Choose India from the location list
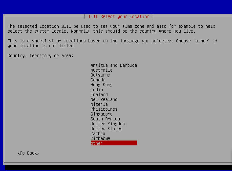The width and height of the screenshot is (232, 171). pyautogui.click(x=97, y=90)
